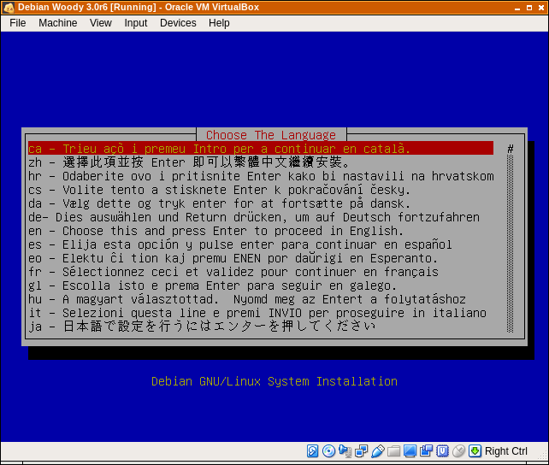Select the 'es' español language row
The image size is (549, 465).
pyautogui.click(x=261, y=244)
